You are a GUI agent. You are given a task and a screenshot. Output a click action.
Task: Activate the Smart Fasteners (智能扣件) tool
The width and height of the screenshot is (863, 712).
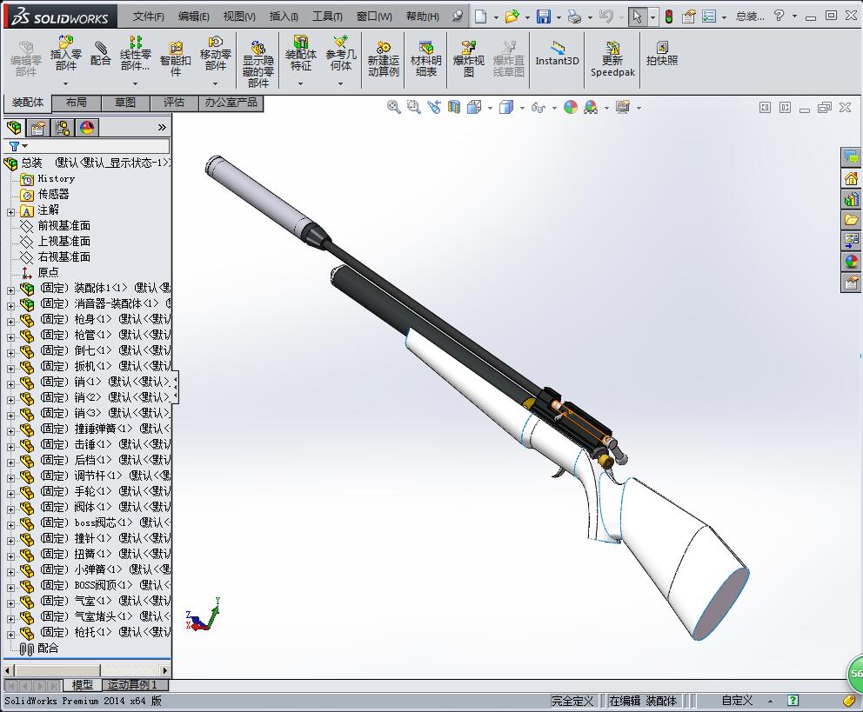(x=176, y=58)
